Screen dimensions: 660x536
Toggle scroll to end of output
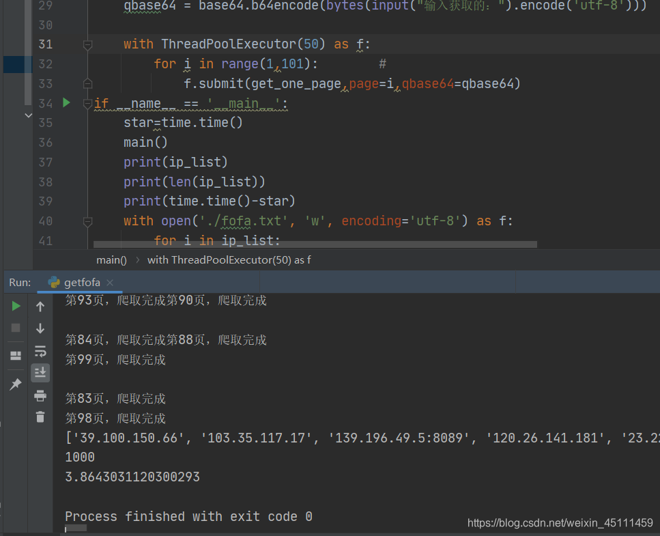[x=40, y=373]
